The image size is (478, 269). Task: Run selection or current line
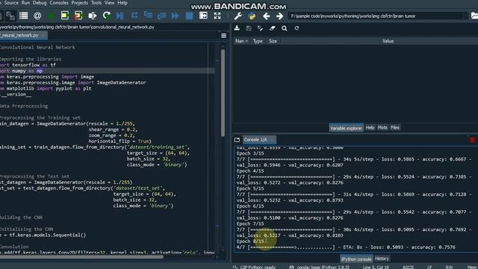click(x=92, y=16)
